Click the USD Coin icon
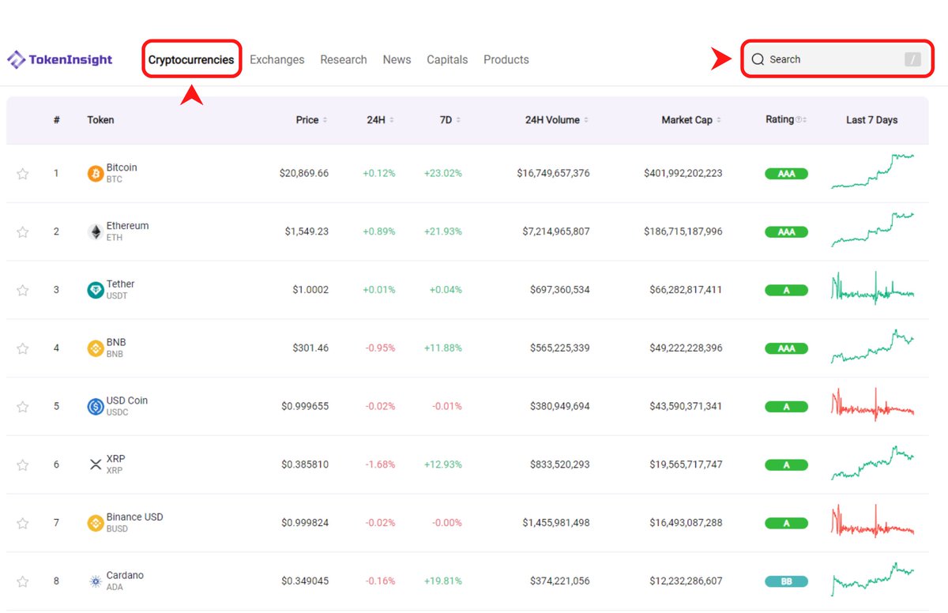Screen dimensions: 948x613 pos(96,407)
